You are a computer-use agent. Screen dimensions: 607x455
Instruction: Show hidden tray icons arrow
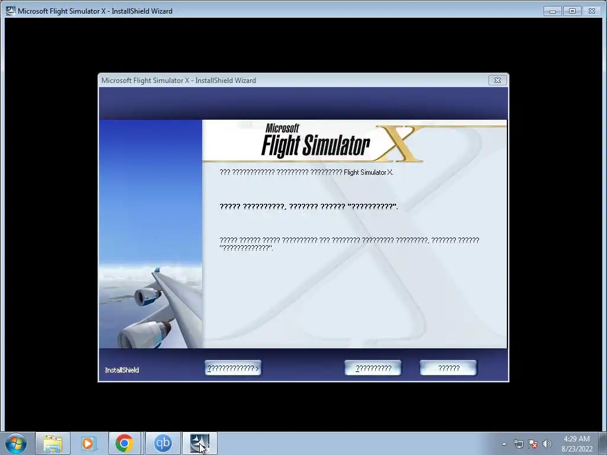tap(504, 444)
